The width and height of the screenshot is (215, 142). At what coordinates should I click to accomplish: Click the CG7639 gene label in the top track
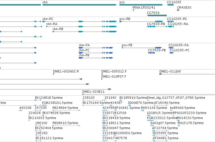pos(153,13)
